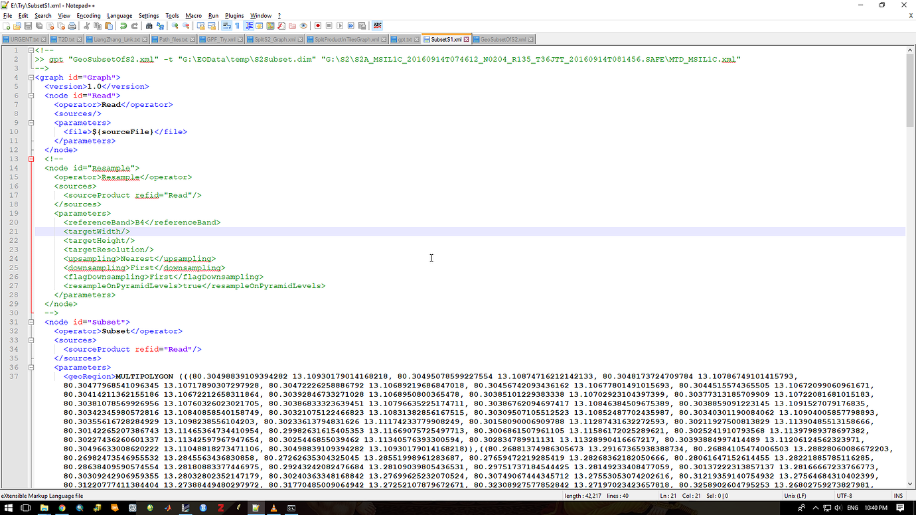Switch to the SplitS2_Graph.xml tab
This screenshot has height=515, width=916.
(x=274, y=39)
